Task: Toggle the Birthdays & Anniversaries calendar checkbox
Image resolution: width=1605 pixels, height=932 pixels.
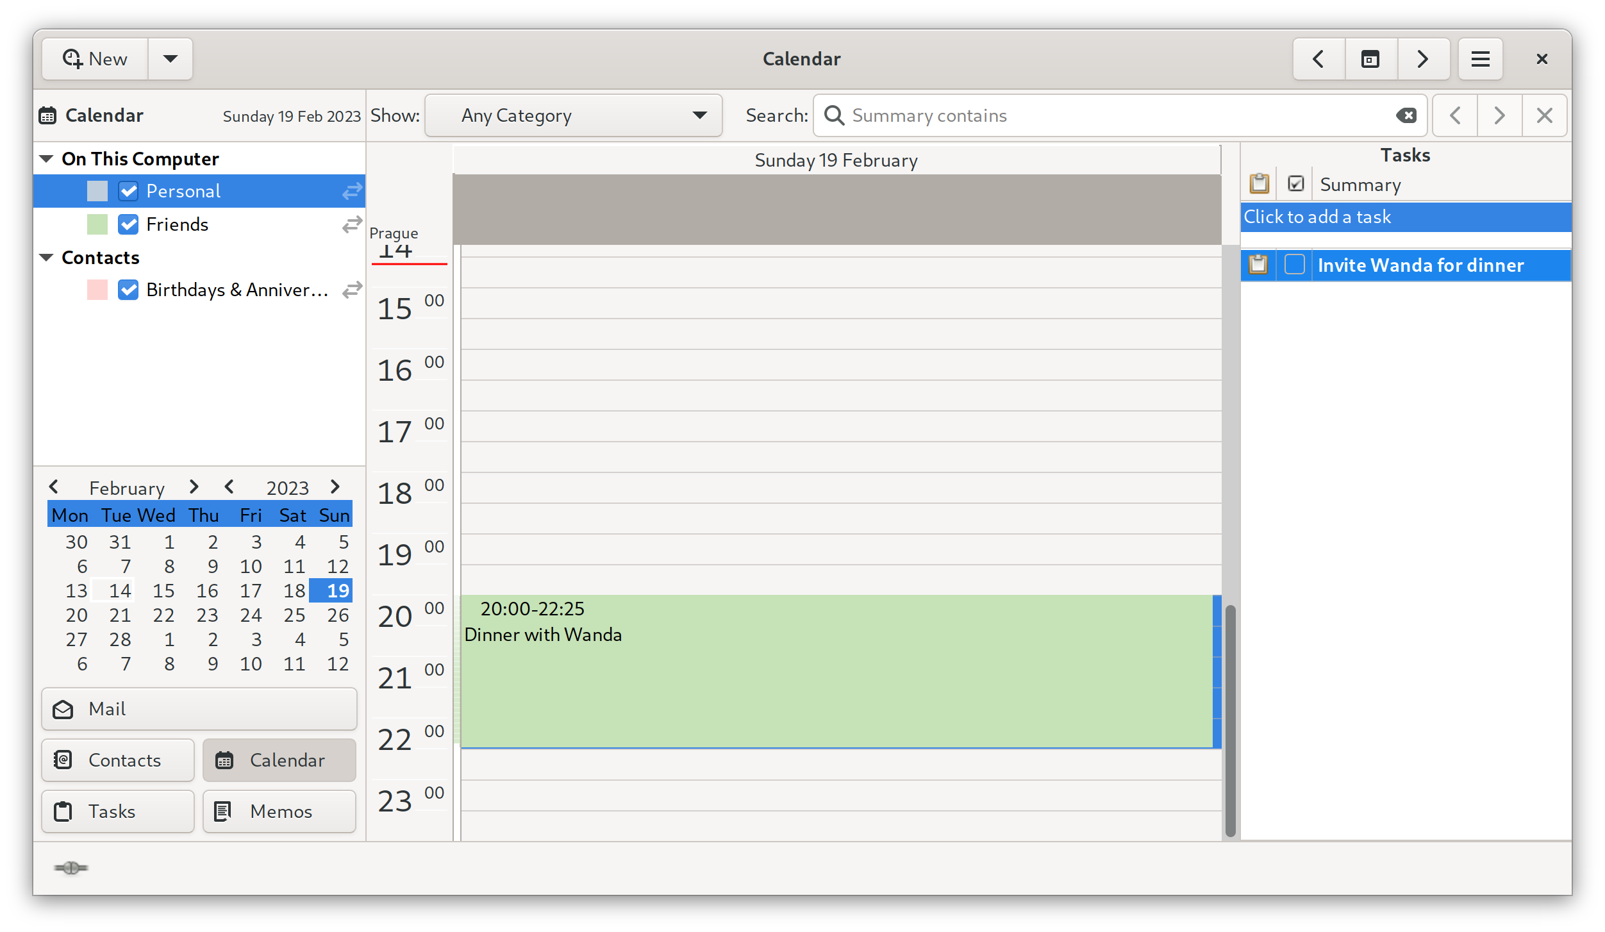Action: click(x=128, y=290)
